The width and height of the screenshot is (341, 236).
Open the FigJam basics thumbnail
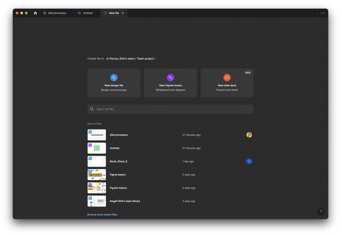click(97, 188)
